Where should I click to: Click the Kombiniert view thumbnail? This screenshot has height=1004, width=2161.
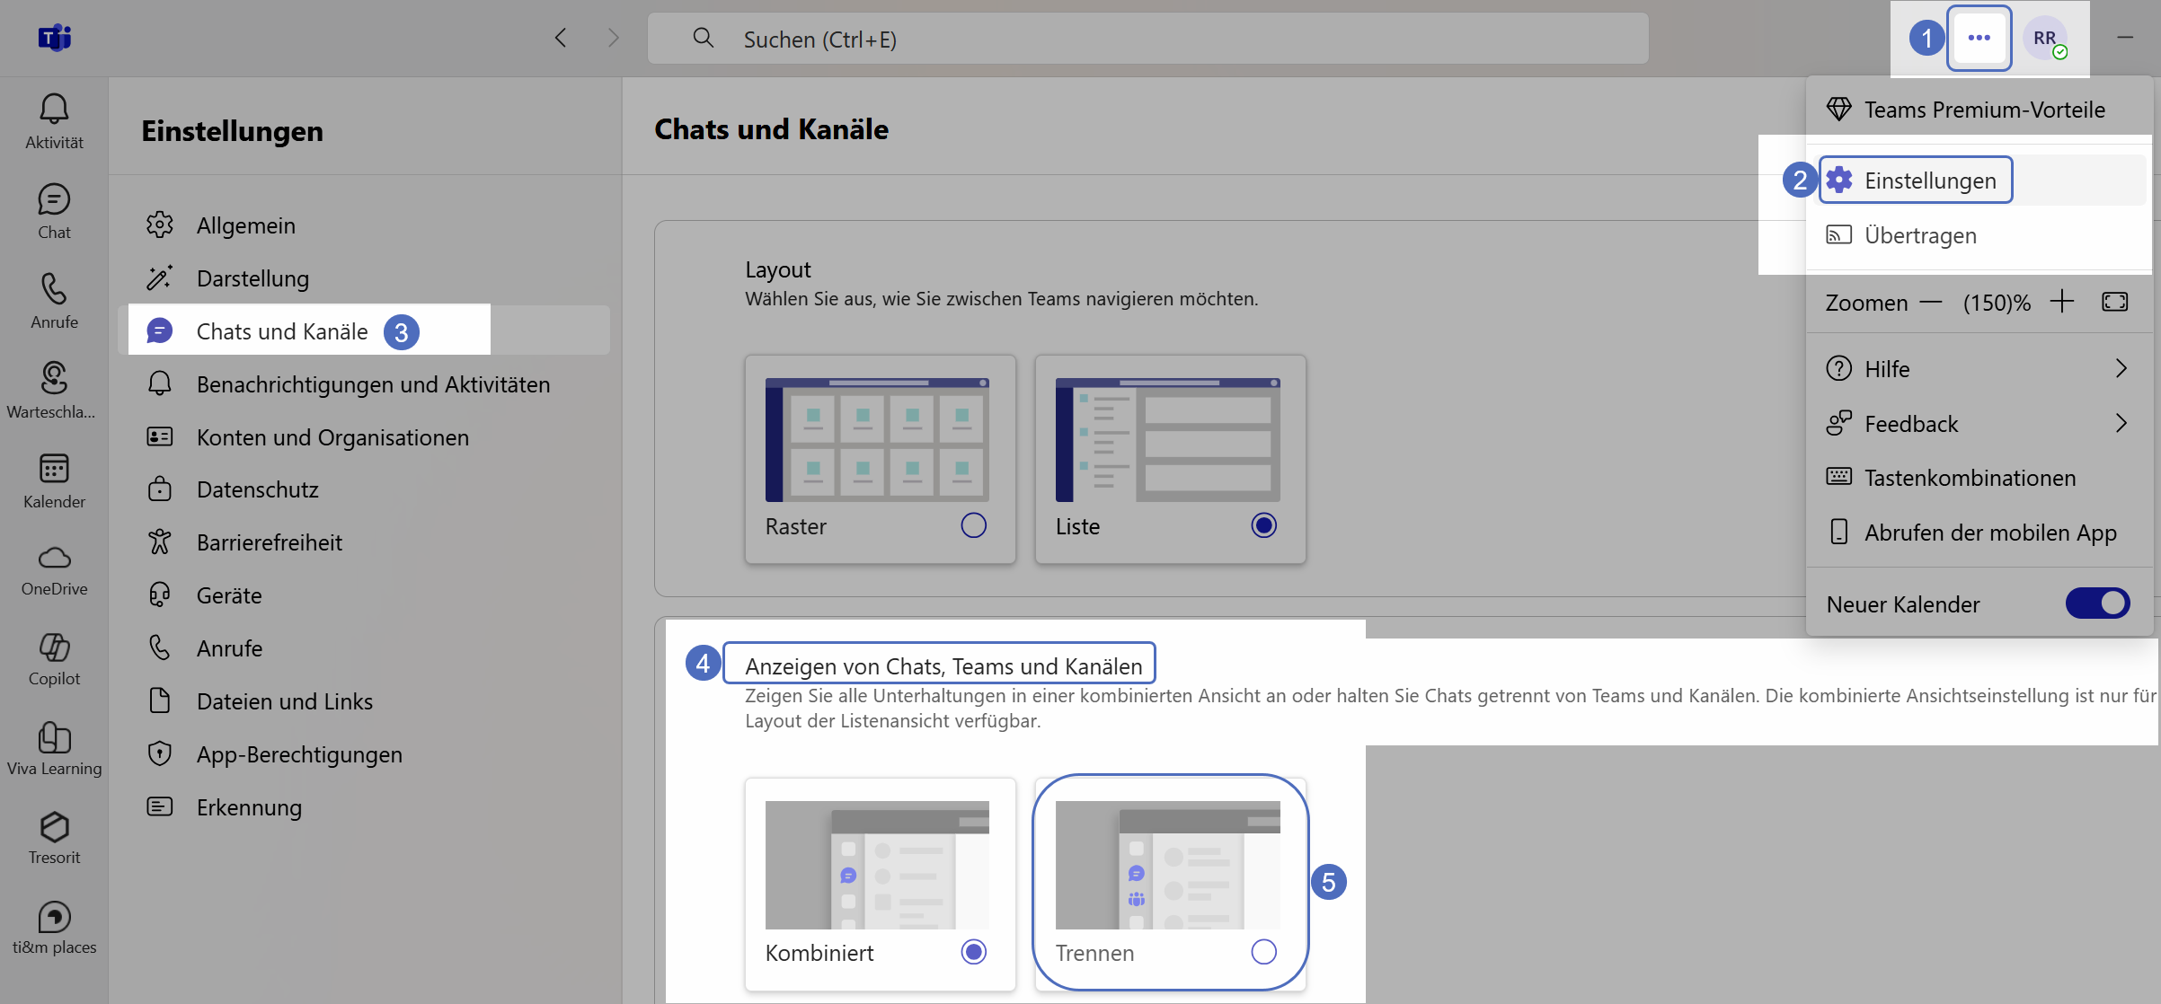pos(877,865)
